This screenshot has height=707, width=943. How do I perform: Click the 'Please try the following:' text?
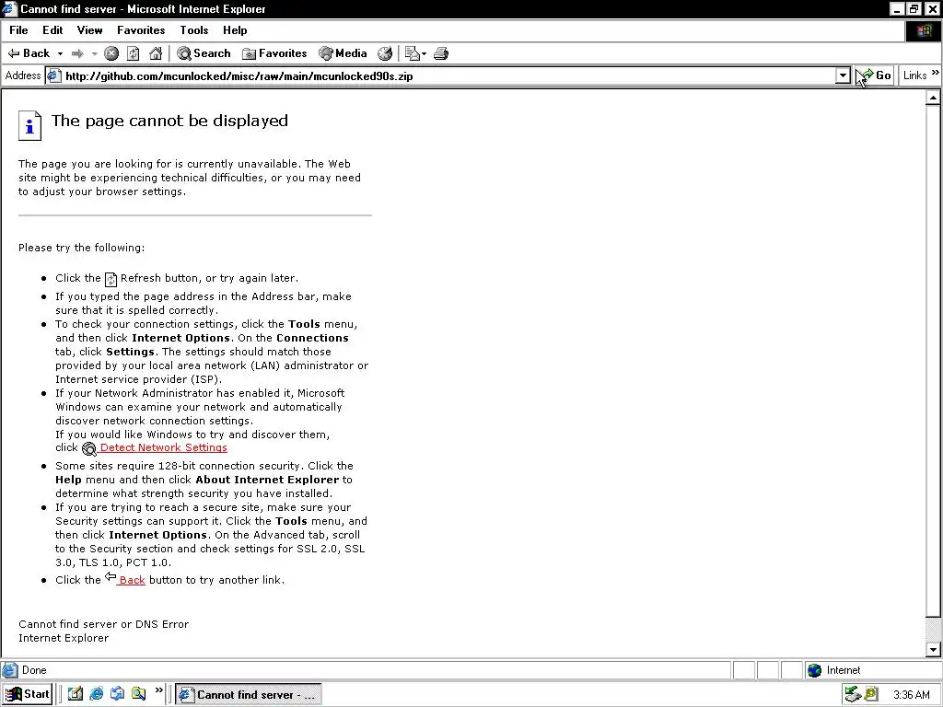[81, 248]
